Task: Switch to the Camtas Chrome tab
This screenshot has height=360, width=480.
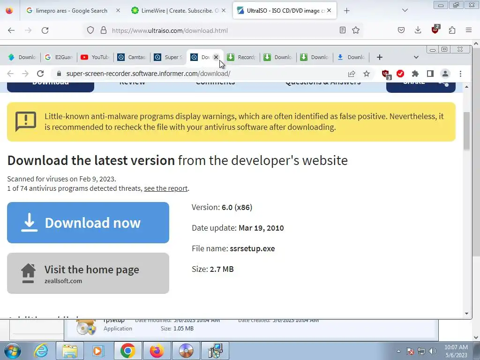Action: [x=132, y=57]
